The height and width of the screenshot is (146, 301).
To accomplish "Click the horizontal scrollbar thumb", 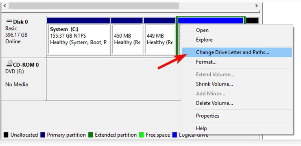I will click(x=94, y=6).
